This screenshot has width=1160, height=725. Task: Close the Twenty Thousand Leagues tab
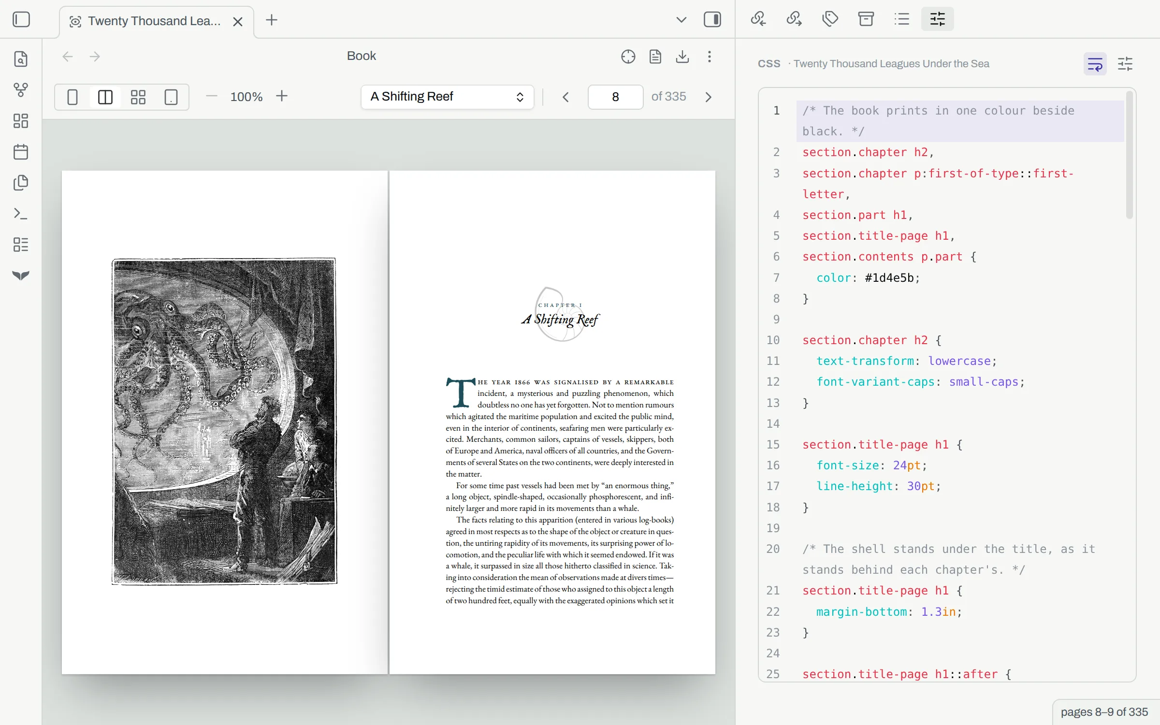click(237, 22)
